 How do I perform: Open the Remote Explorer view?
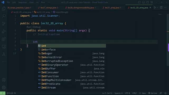(4, 47)
